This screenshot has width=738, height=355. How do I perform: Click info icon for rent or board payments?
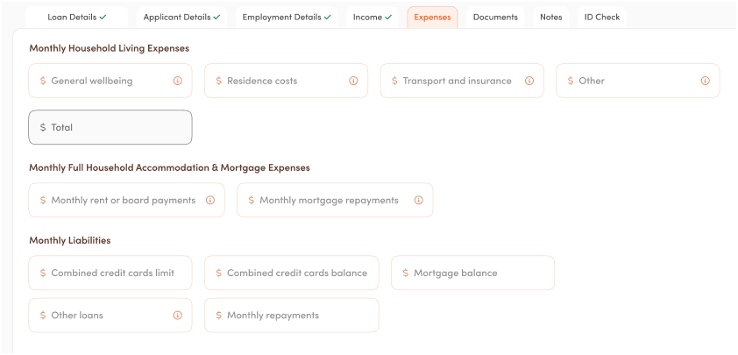[210, 200]
